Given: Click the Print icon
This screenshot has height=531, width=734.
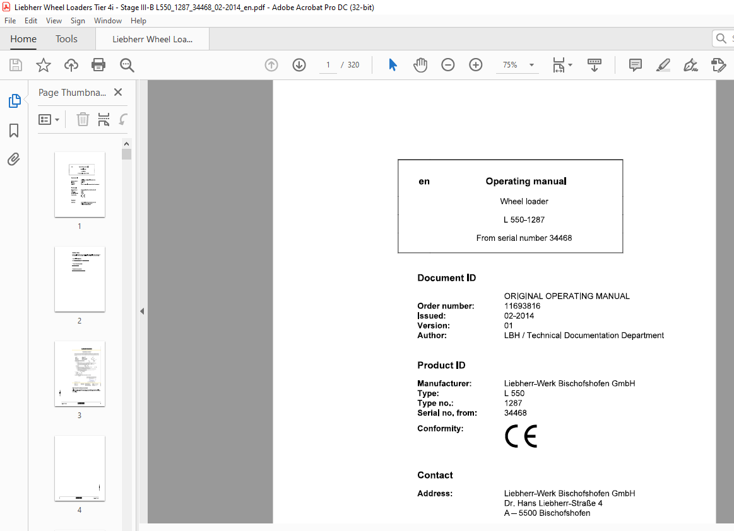Looking at the screenshot, I should click(98, 64).
